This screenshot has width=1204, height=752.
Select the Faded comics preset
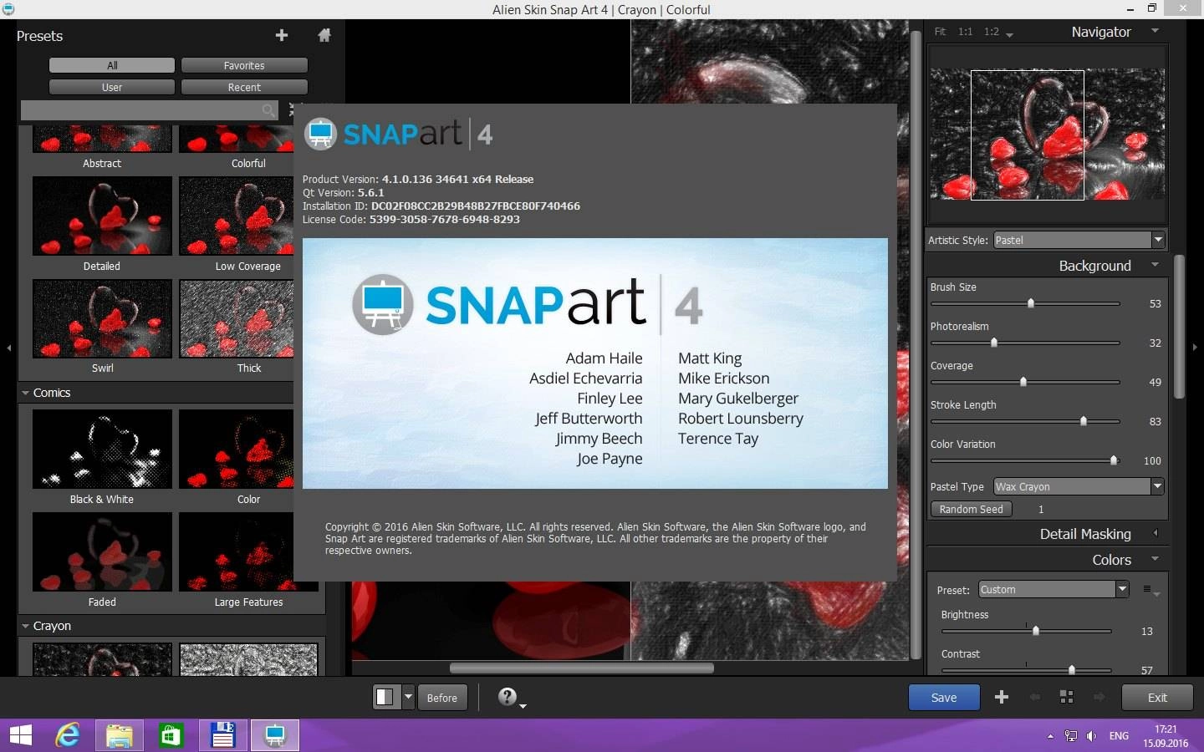point(102,551)
